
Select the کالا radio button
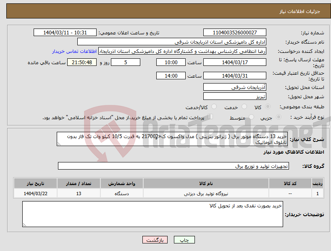268,107
